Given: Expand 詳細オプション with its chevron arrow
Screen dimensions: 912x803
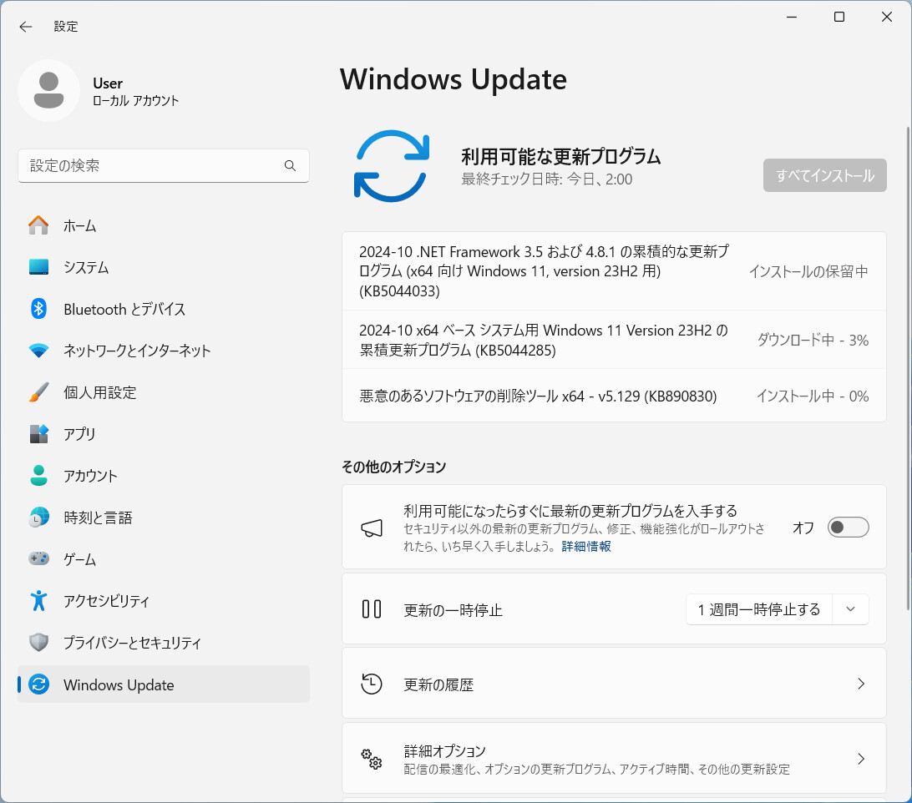Looking at the screenshot, I should [x=861, y=759].
